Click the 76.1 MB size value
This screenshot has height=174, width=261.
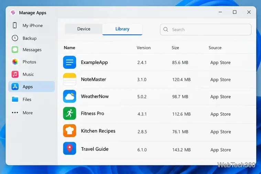(x=180, y=132)
